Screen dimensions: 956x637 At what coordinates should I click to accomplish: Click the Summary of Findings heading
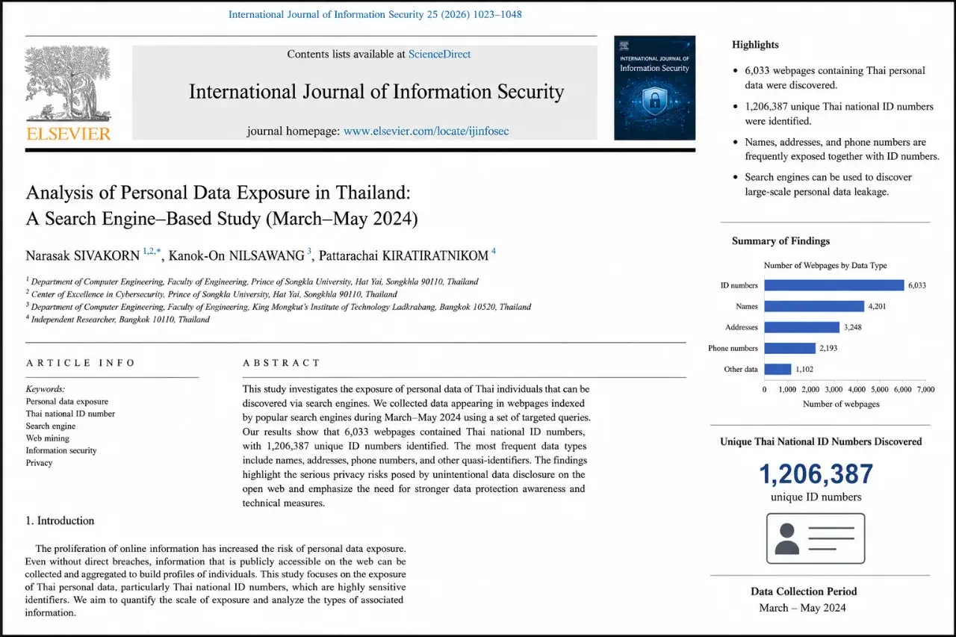click(x=780, y=241)
